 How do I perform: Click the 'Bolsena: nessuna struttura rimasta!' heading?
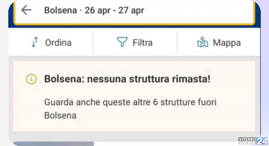click(x=127, y=79)
